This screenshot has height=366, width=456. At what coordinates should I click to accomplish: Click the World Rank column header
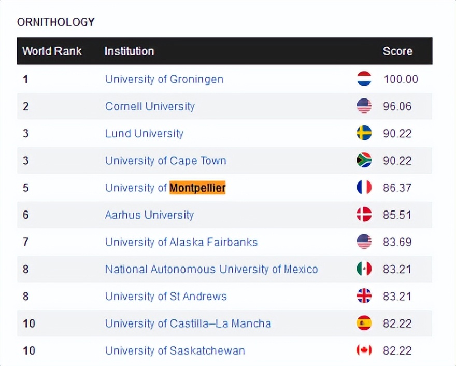point(52,51)
